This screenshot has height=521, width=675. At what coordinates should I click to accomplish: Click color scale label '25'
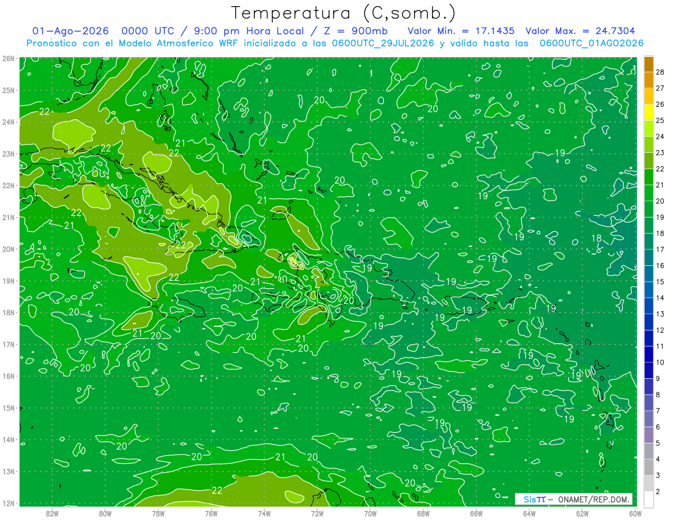[660, 120]
